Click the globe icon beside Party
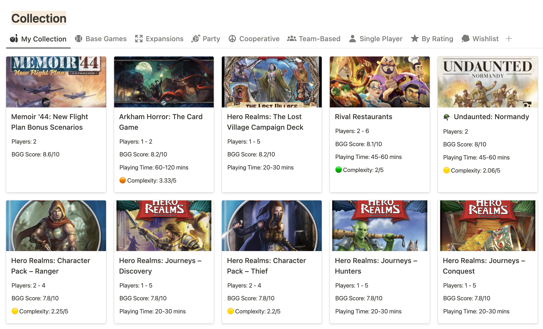The height and width of the screenshot is (329, 543). click(196, 39)
